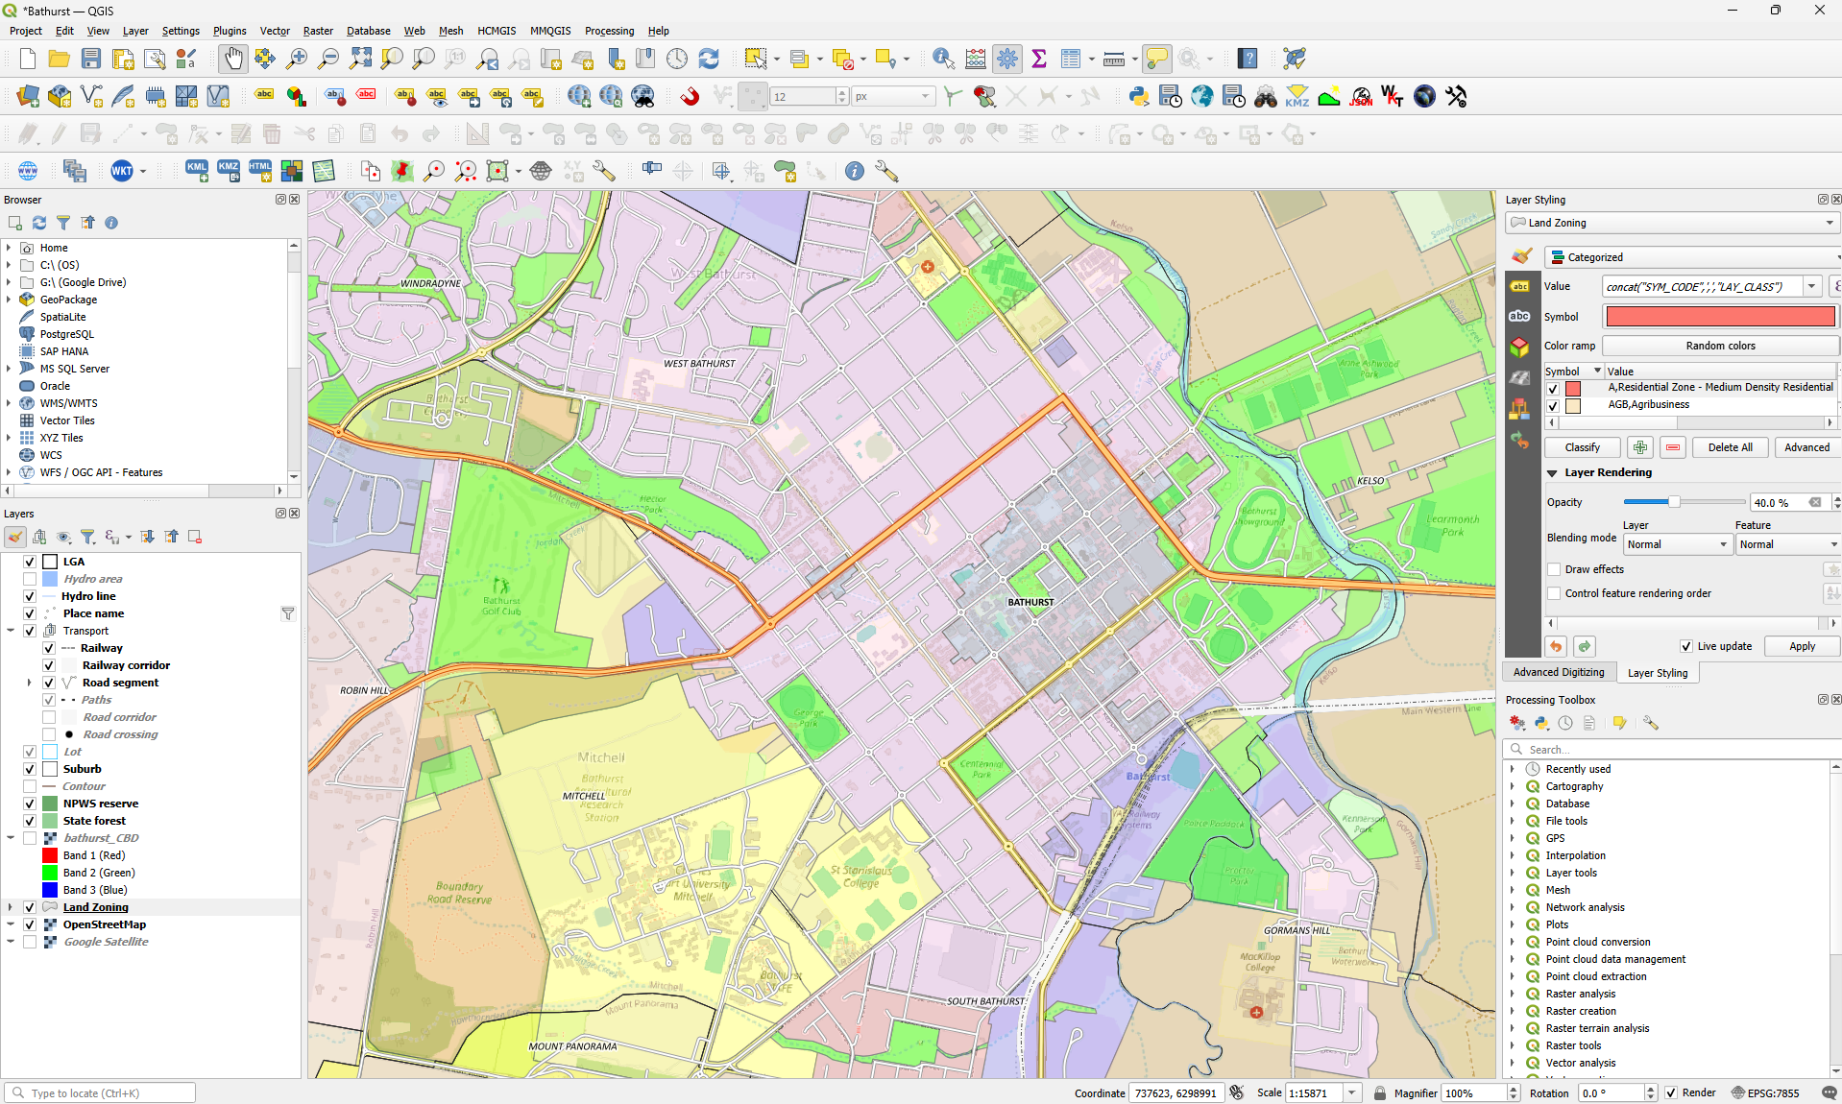Open the Blending mode Normal dropdown
This screenshot has width=1842, height=1104.
click(x=1676, y=544)
